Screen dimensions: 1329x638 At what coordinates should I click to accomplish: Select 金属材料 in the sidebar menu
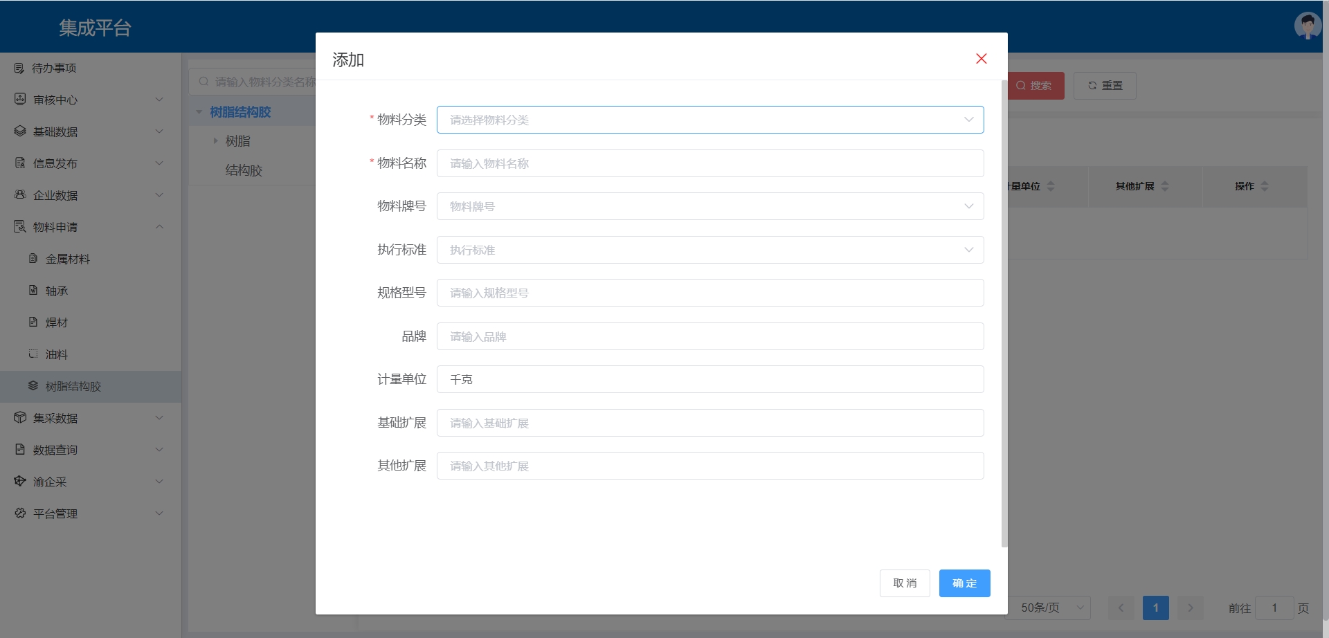68,259
